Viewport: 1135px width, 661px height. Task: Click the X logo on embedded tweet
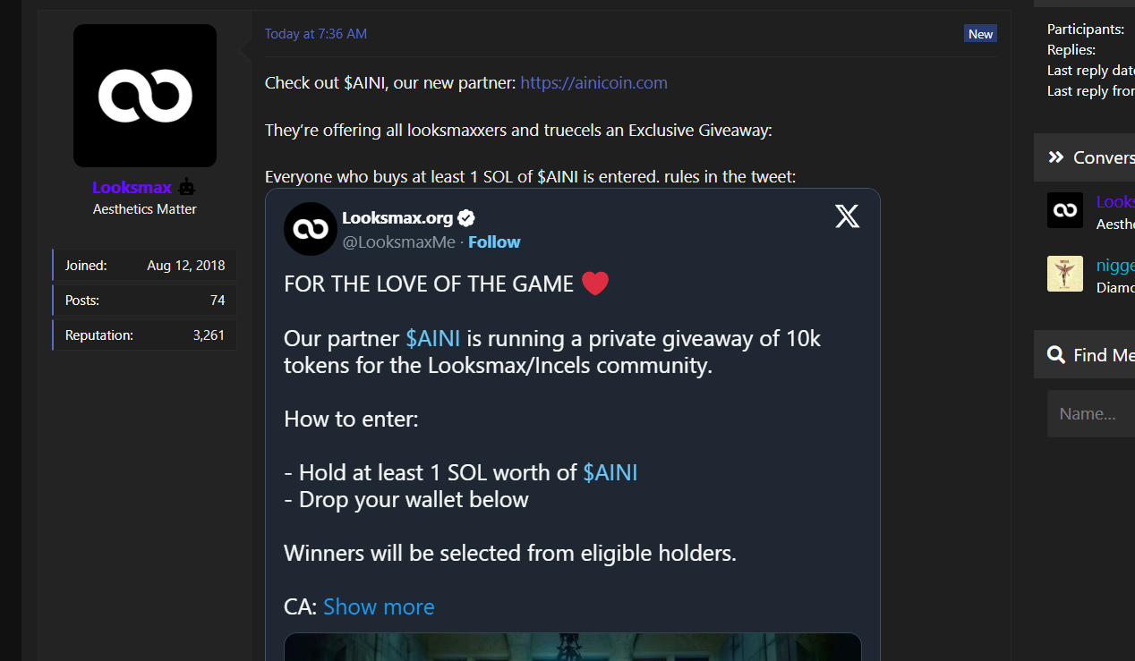[847, 216]
